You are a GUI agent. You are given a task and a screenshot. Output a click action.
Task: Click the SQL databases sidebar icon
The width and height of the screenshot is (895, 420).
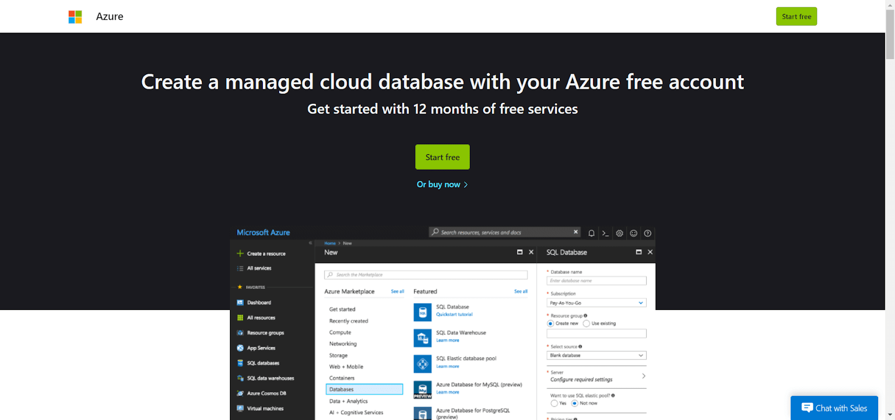click(x=240, y=363)
